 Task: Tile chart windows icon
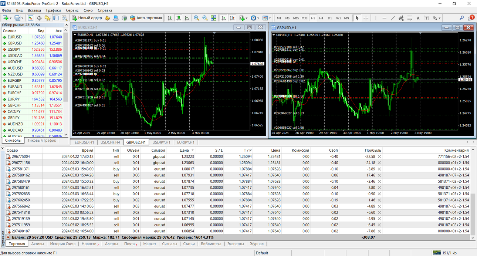point(213,18)
